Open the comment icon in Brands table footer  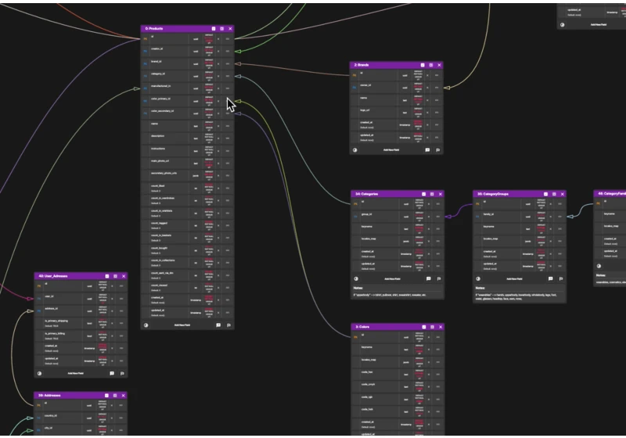coord(427,150)
